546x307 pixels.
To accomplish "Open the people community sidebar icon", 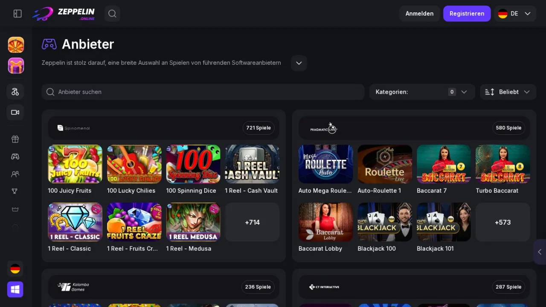I will [x=15, y=174].
